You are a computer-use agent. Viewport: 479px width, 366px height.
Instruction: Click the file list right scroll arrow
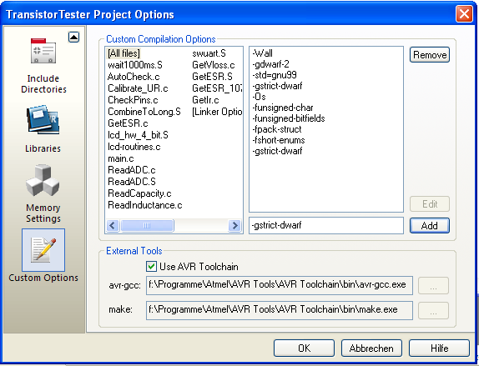234,226
